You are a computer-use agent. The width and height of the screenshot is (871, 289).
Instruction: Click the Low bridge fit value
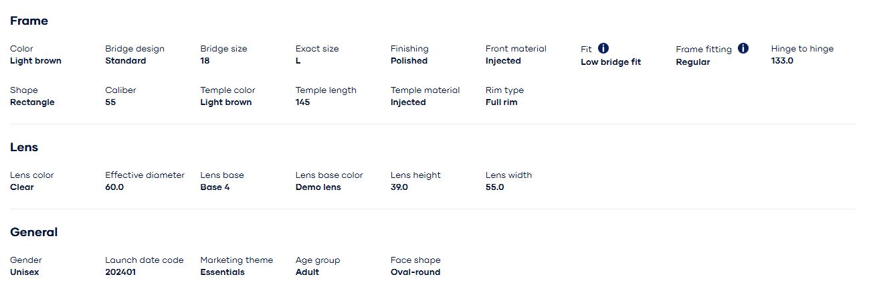pos(611,62)
